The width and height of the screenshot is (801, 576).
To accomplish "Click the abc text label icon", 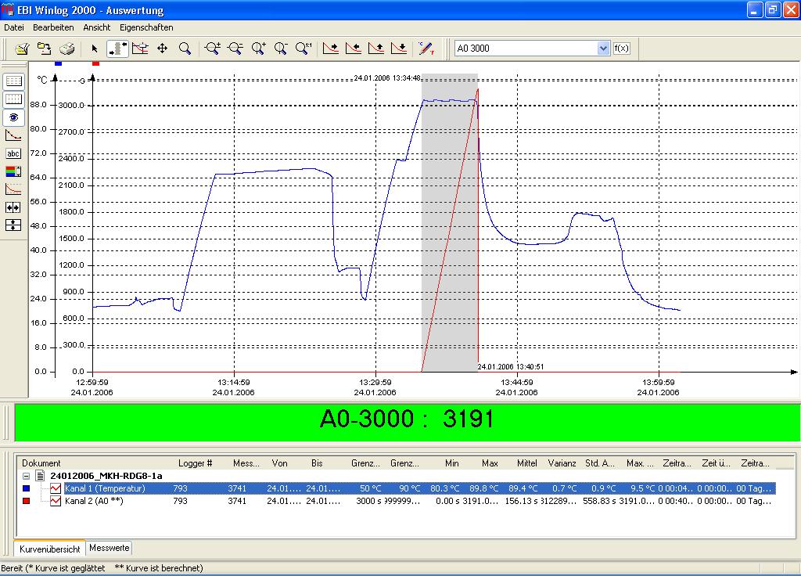I will (13, 153).
